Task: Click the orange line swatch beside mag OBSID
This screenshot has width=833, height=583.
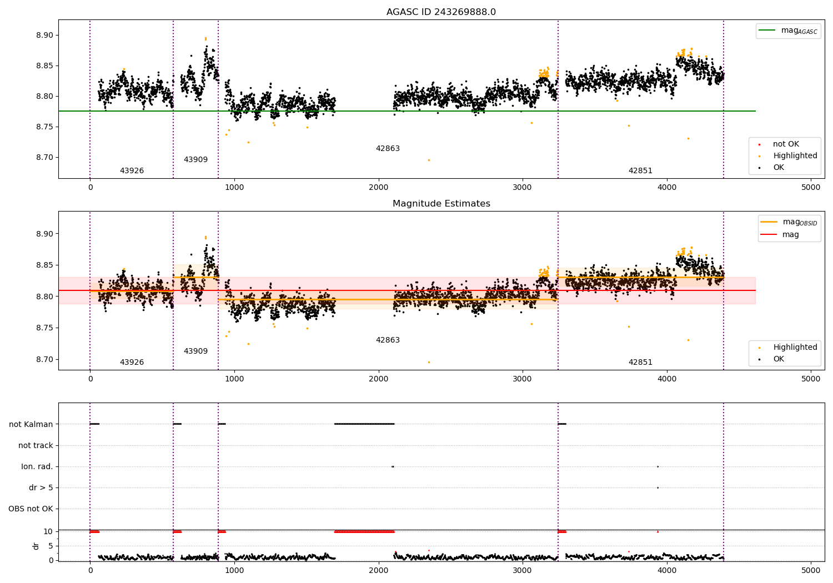Action: [x=769, y=222]
